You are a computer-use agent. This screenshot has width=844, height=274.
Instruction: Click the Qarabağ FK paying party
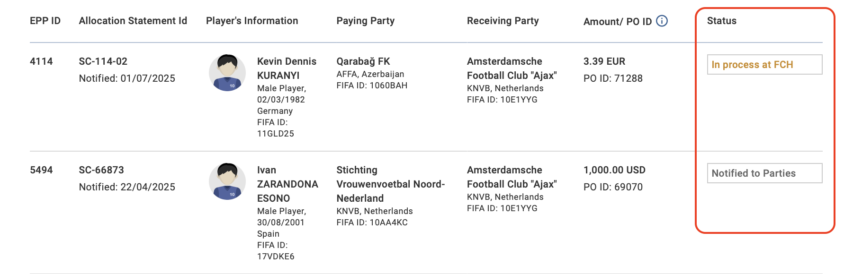point(363,61)
